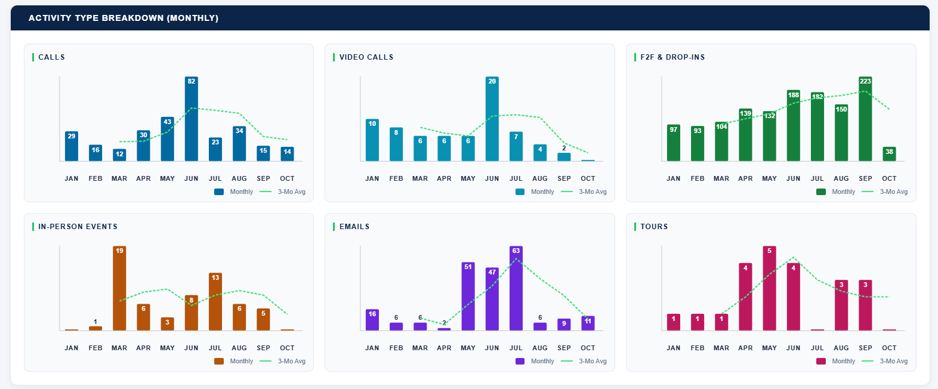This screenshot has height=389, width=938.
Task: Click the July bar labeled 13 in In-Person Events
Action: [215, 301]
